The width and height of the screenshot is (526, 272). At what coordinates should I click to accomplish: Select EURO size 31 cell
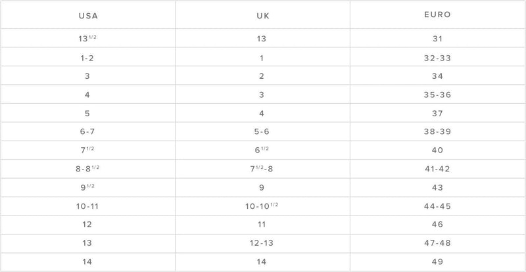coord(437,39)
